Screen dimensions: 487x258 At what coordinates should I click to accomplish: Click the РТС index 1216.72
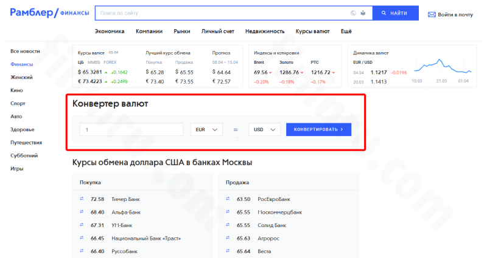pos(321,72)
